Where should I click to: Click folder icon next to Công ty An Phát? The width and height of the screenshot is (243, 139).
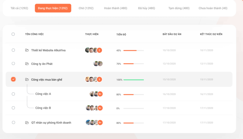point(27,64)
